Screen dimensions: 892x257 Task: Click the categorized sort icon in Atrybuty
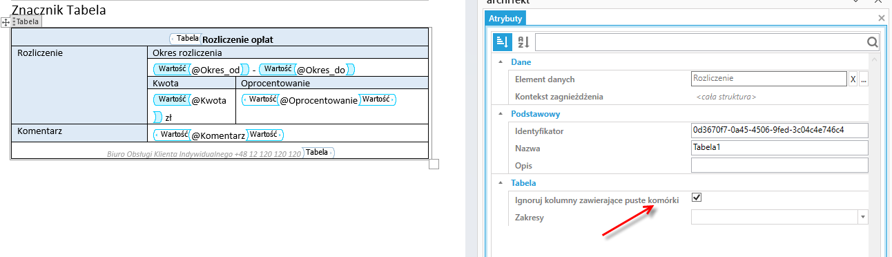pyautogui.click(x=502, y=43)
